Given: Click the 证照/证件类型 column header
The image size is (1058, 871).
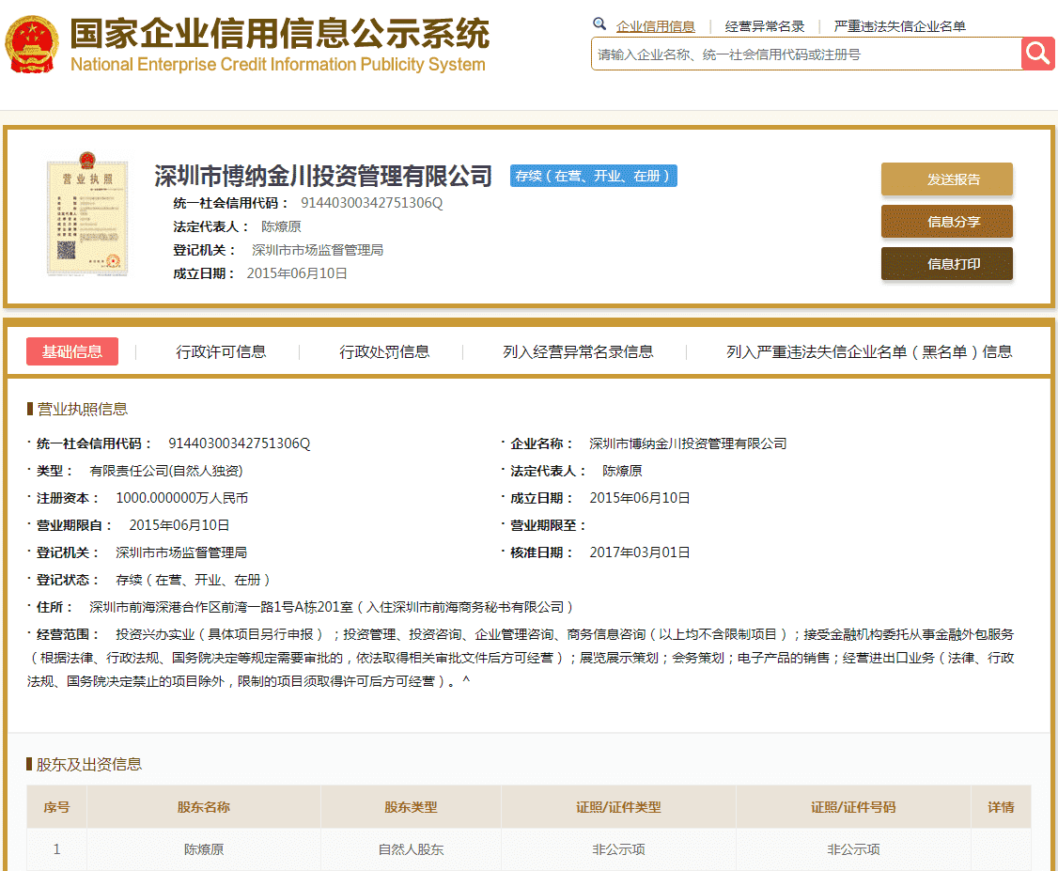Looking at the screenshot, I should [x=618, y=807].
